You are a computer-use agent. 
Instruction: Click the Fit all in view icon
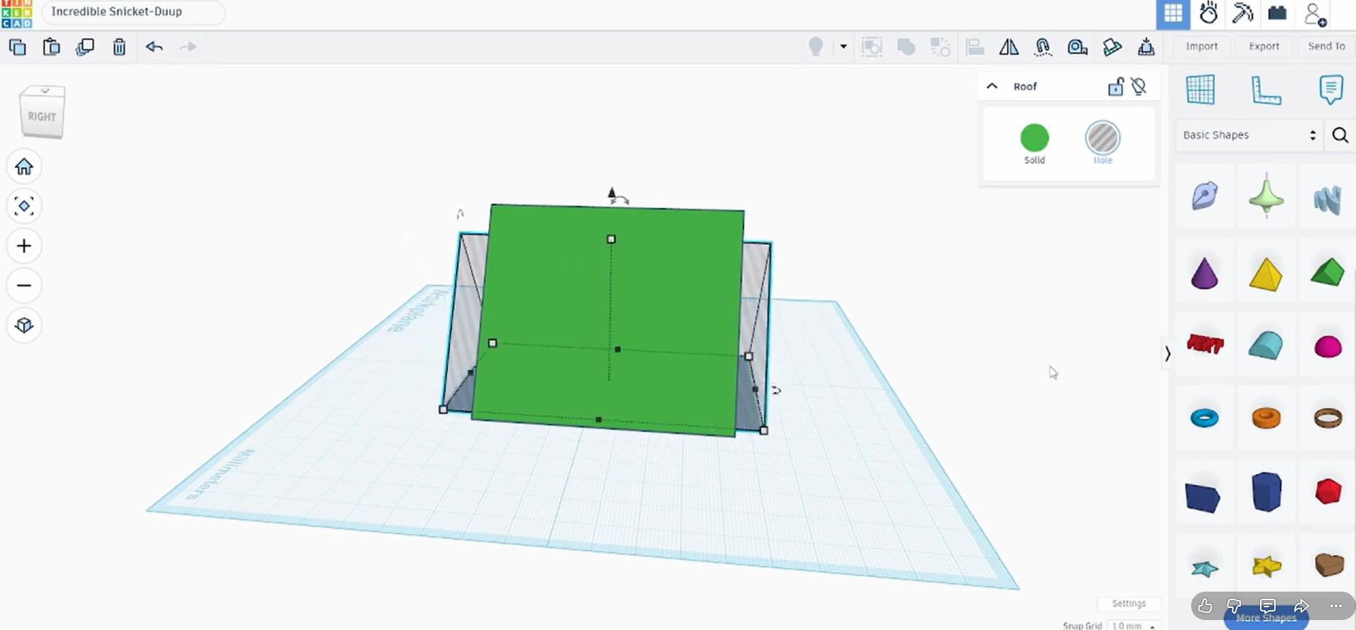pyautogui.click(x=24, y=206)
